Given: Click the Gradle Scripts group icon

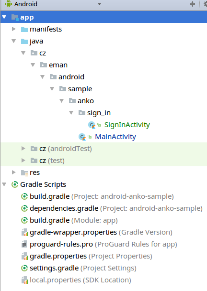Looking at the screenshot, I should pyautogui.click(x=15, y=184).
